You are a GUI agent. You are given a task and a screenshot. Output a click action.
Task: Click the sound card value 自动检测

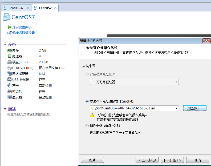click(x=45, y=85)
